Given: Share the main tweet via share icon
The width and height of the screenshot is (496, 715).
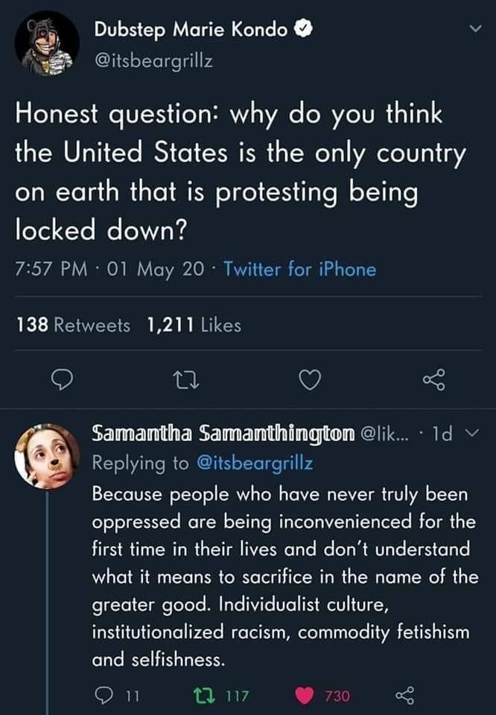Looking at the screenshot, I should tap(433, 380).
